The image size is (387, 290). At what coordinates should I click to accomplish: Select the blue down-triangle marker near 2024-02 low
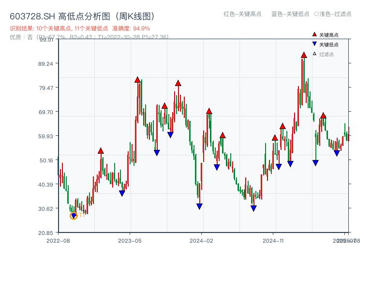tap(199, 205)
